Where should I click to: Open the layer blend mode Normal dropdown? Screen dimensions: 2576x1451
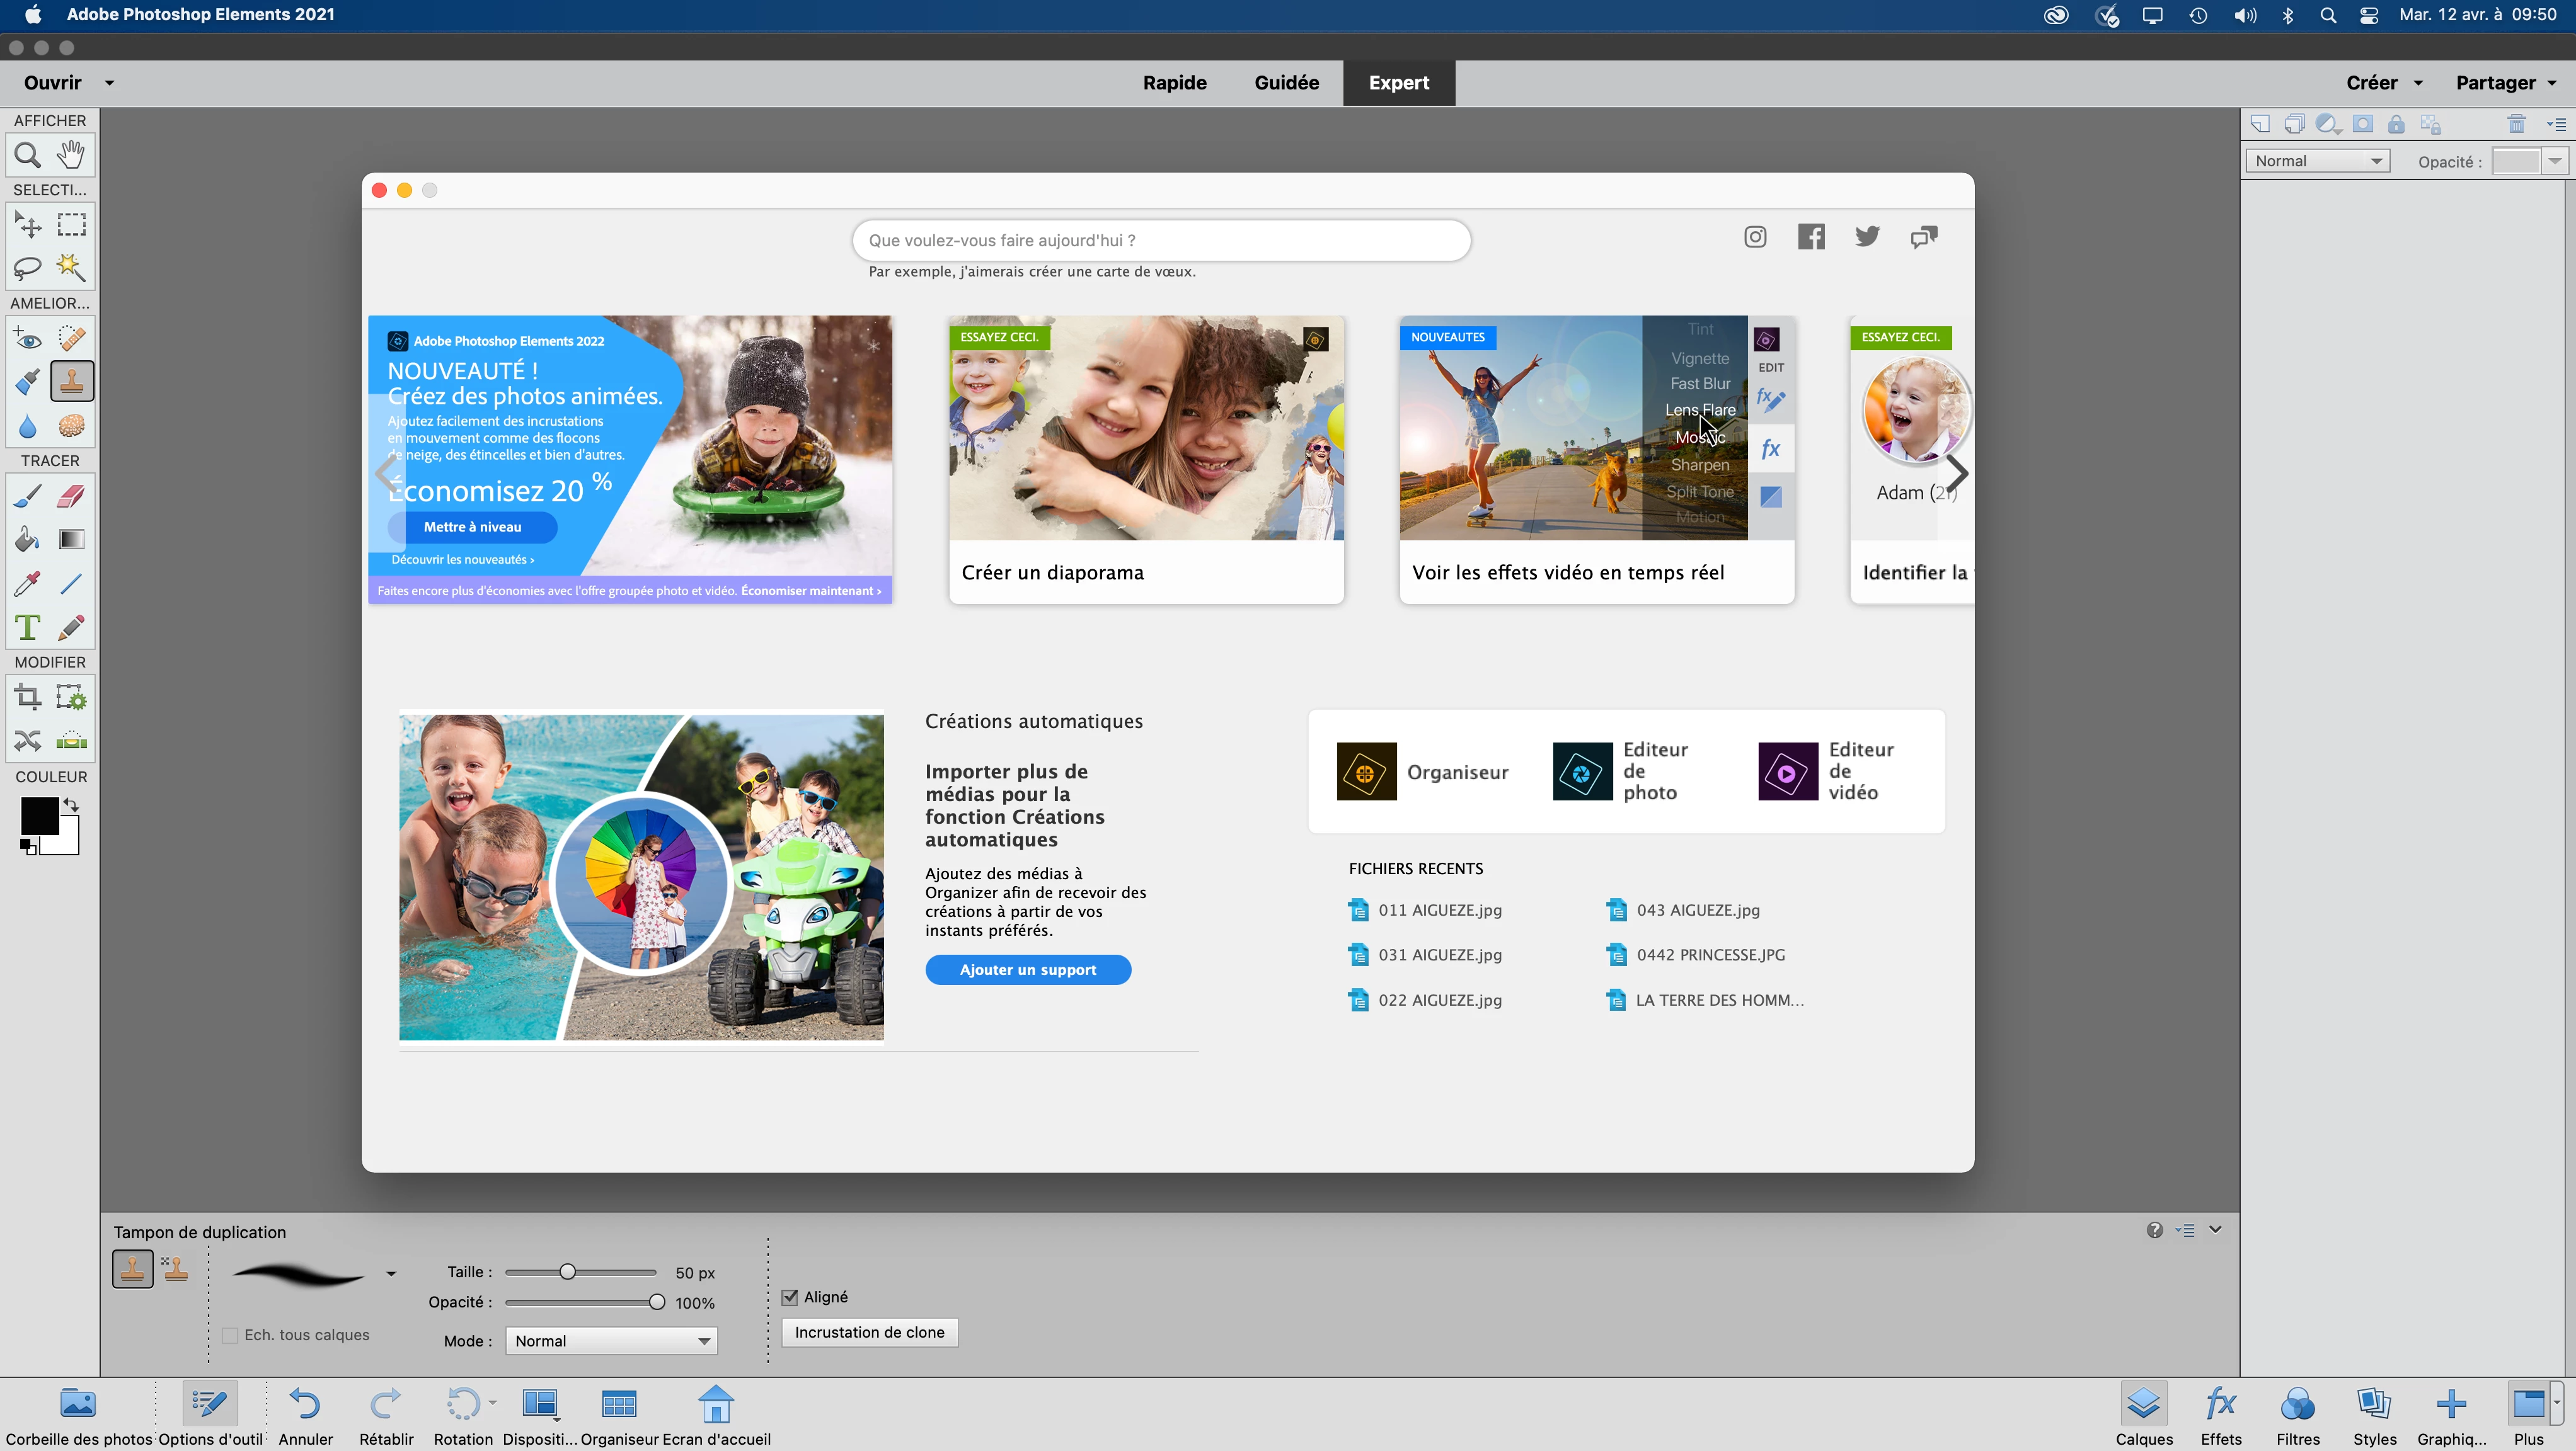point(2317,161)
